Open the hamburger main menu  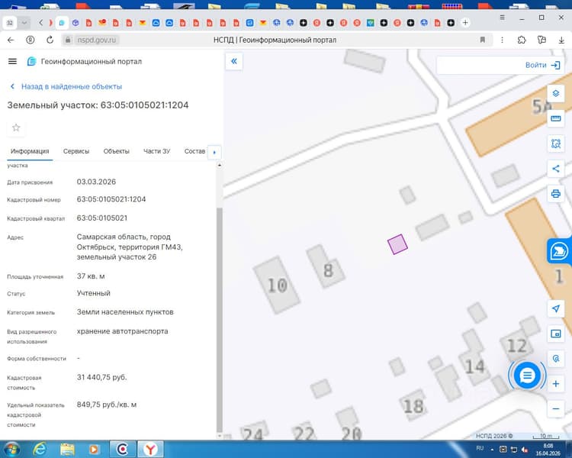tap(12, 61)
